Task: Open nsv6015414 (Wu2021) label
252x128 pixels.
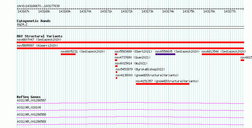Action: pos(131,63)
